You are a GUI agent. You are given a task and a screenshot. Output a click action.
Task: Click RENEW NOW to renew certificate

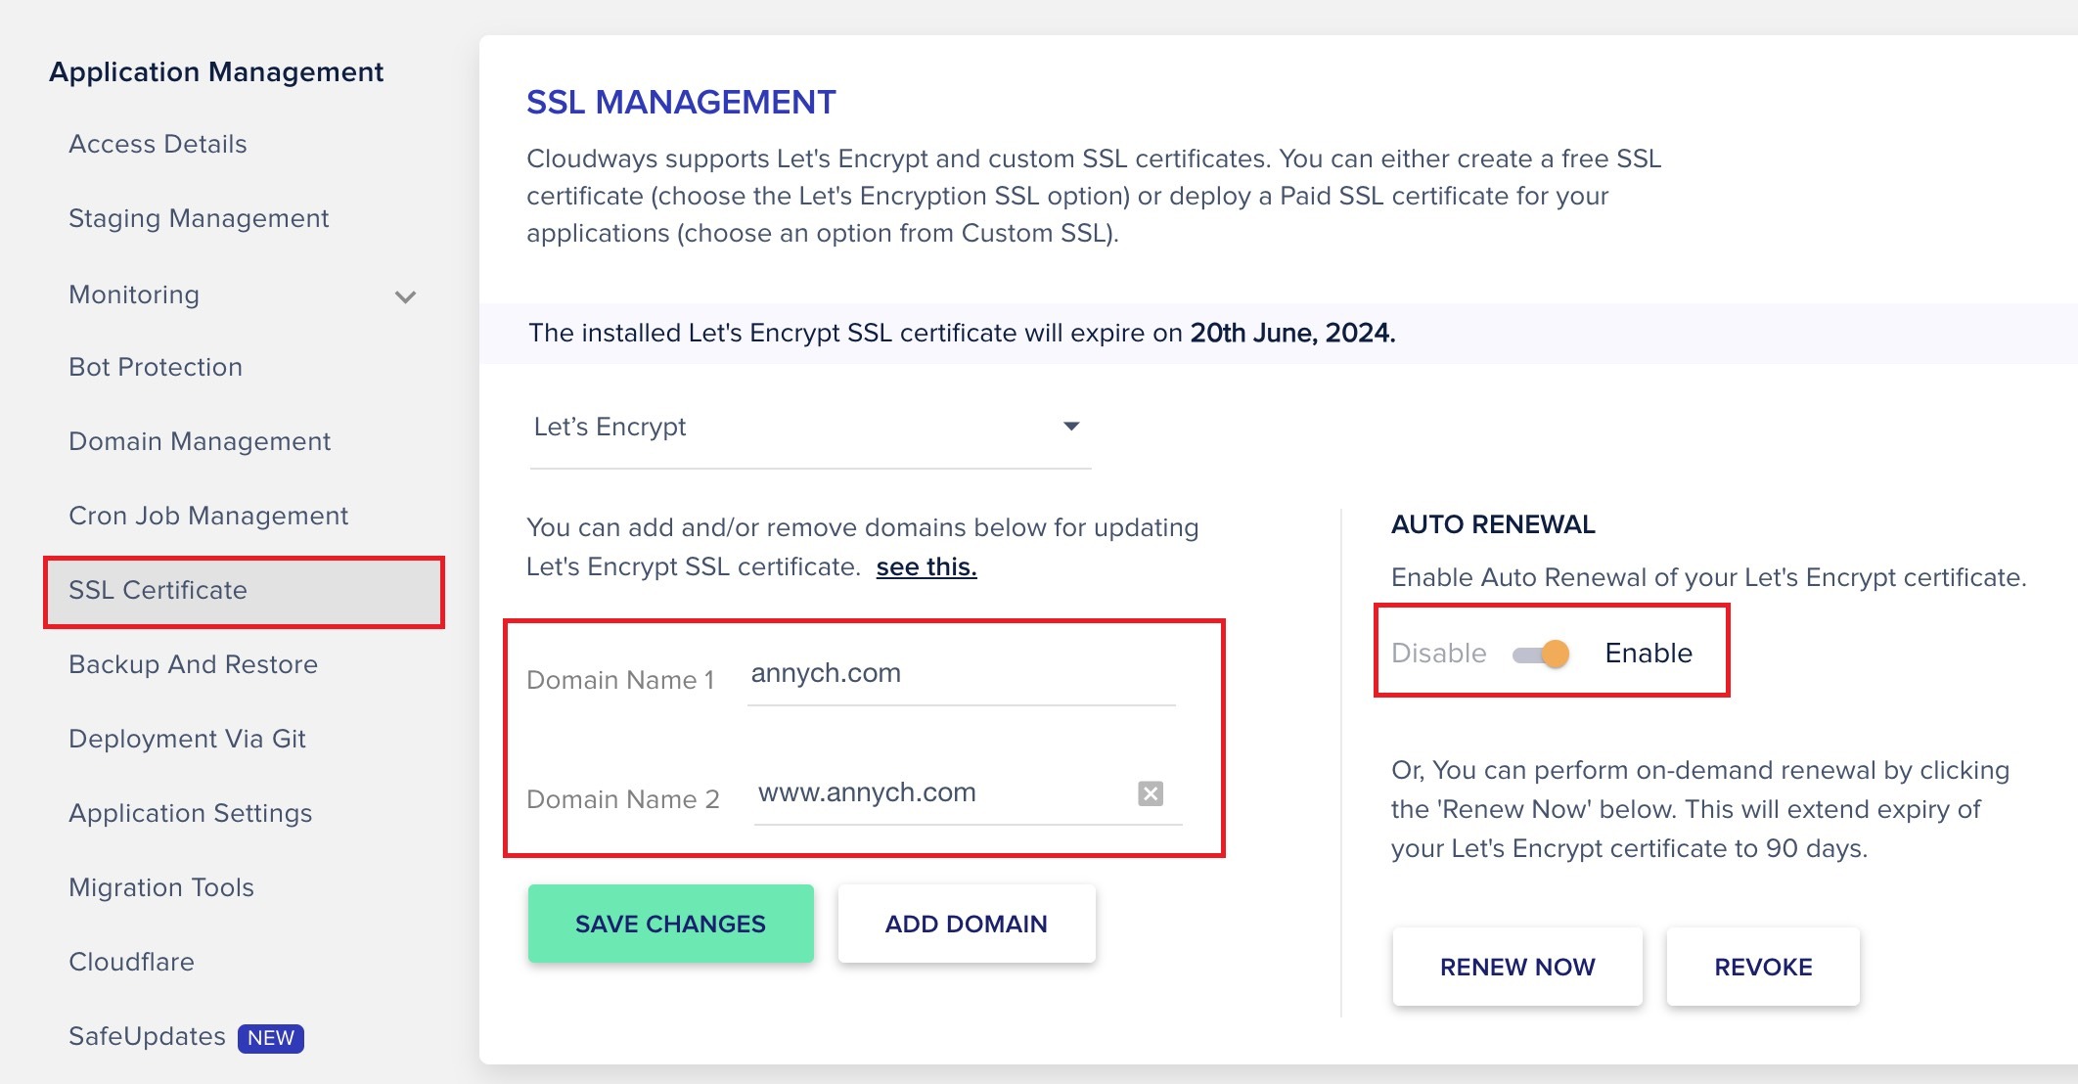pyautogui.click(x=1517, y=967)
